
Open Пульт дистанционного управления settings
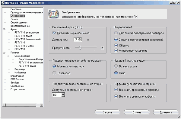coord(27,12)
